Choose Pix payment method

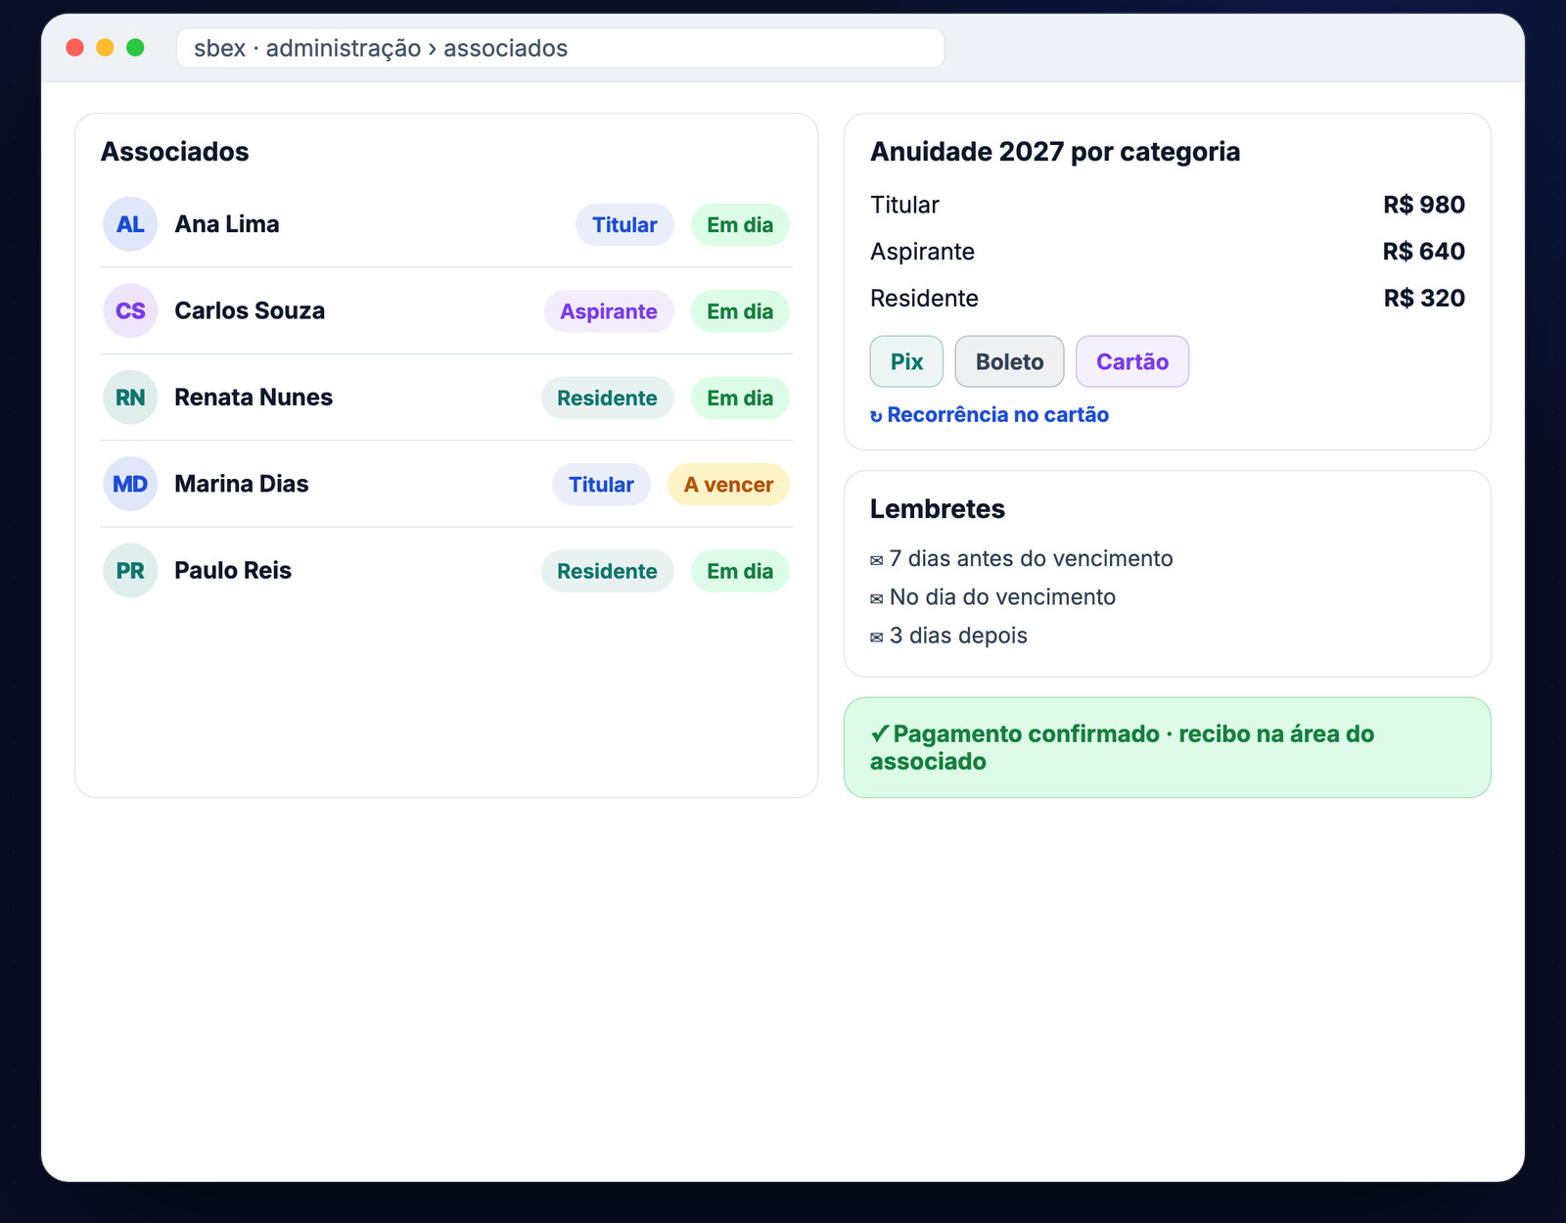(906, 361)
